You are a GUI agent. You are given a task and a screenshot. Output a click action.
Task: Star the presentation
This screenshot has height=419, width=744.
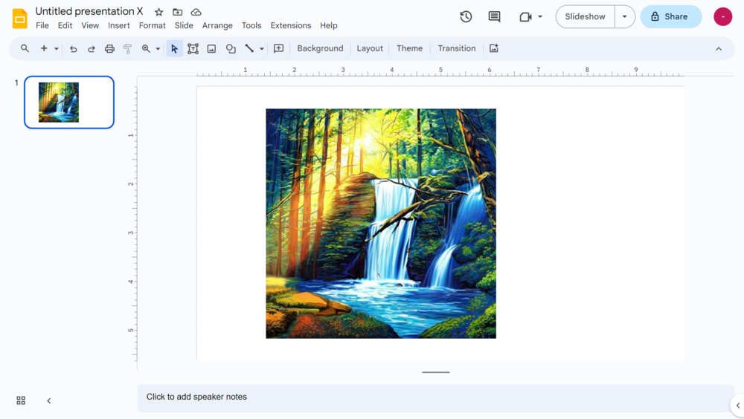point(158,12)
